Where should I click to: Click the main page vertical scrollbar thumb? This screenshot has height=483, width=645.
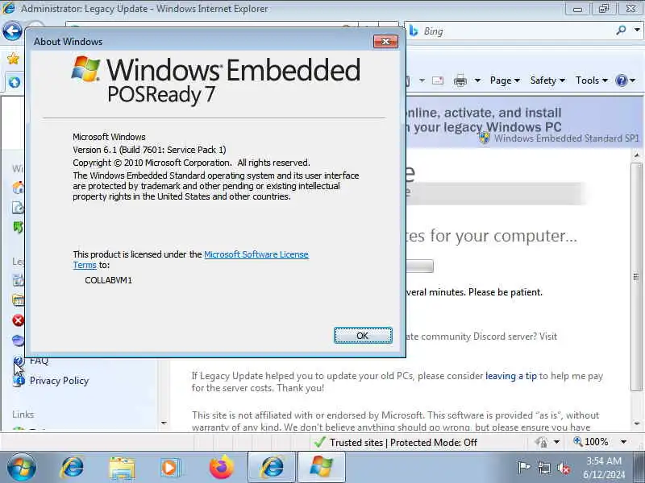pyautogui.click(x=636, y=276)
